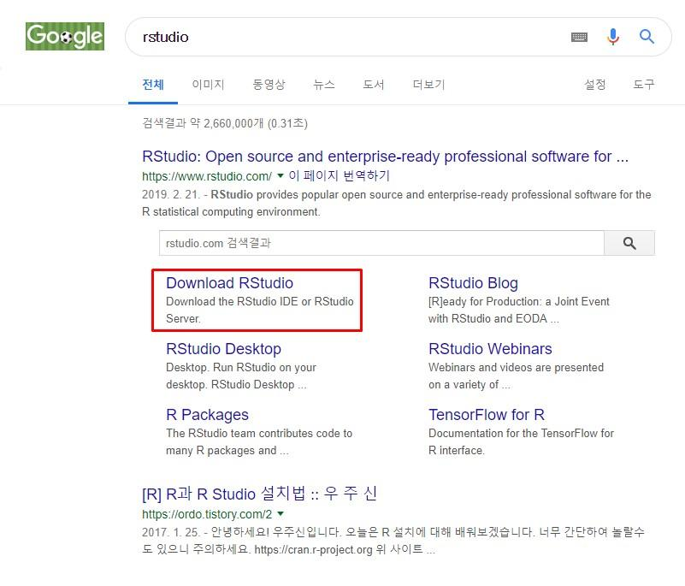The height and width of the screenshot is (586, 685).
Task: Open the RStudio Webinars link
Action: (x=490, y=349)
